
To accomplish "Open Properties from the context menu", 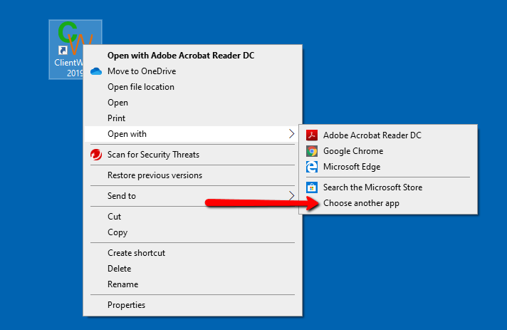I will point(193,305).
